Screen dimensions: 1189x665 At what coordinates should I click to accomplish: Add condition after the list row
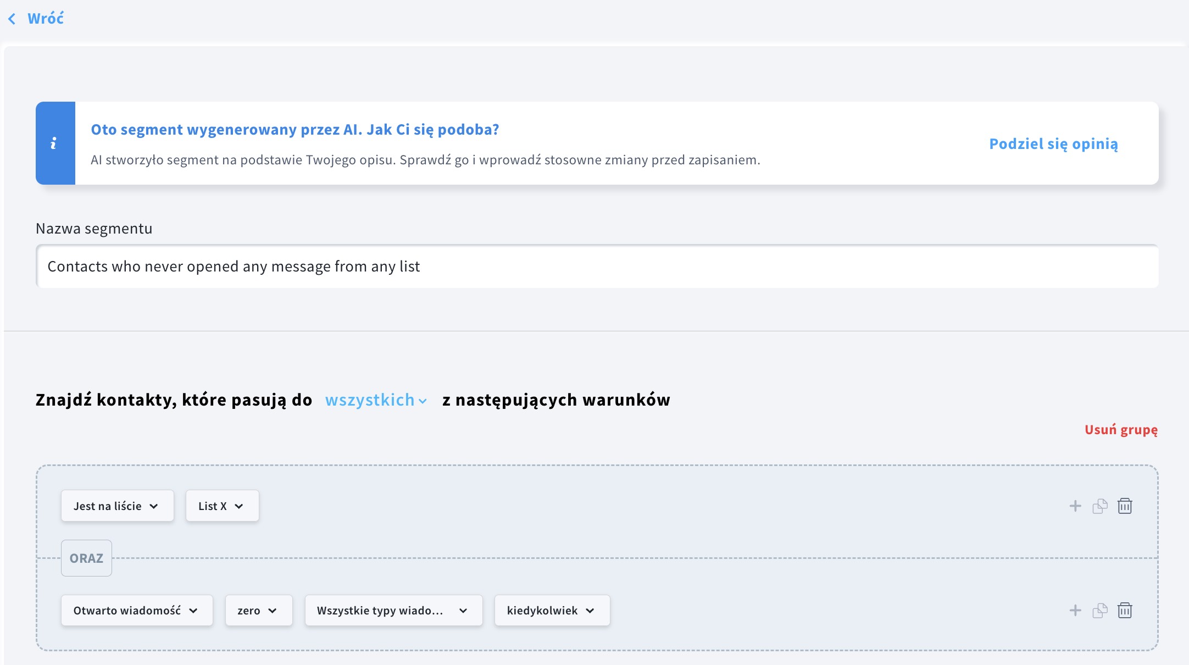[1075, 506]
